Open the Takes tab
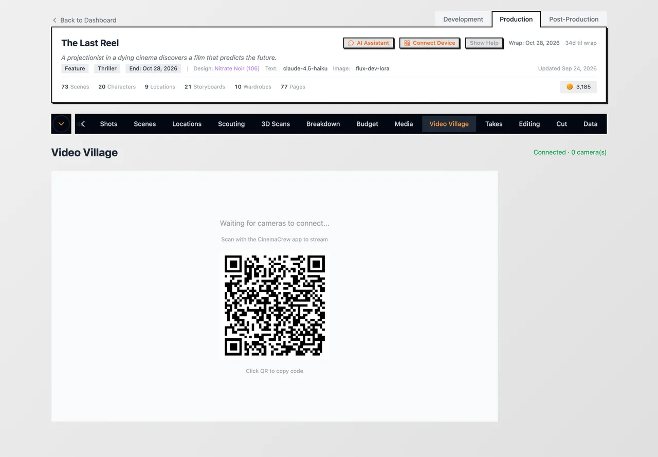 [494, 124]
